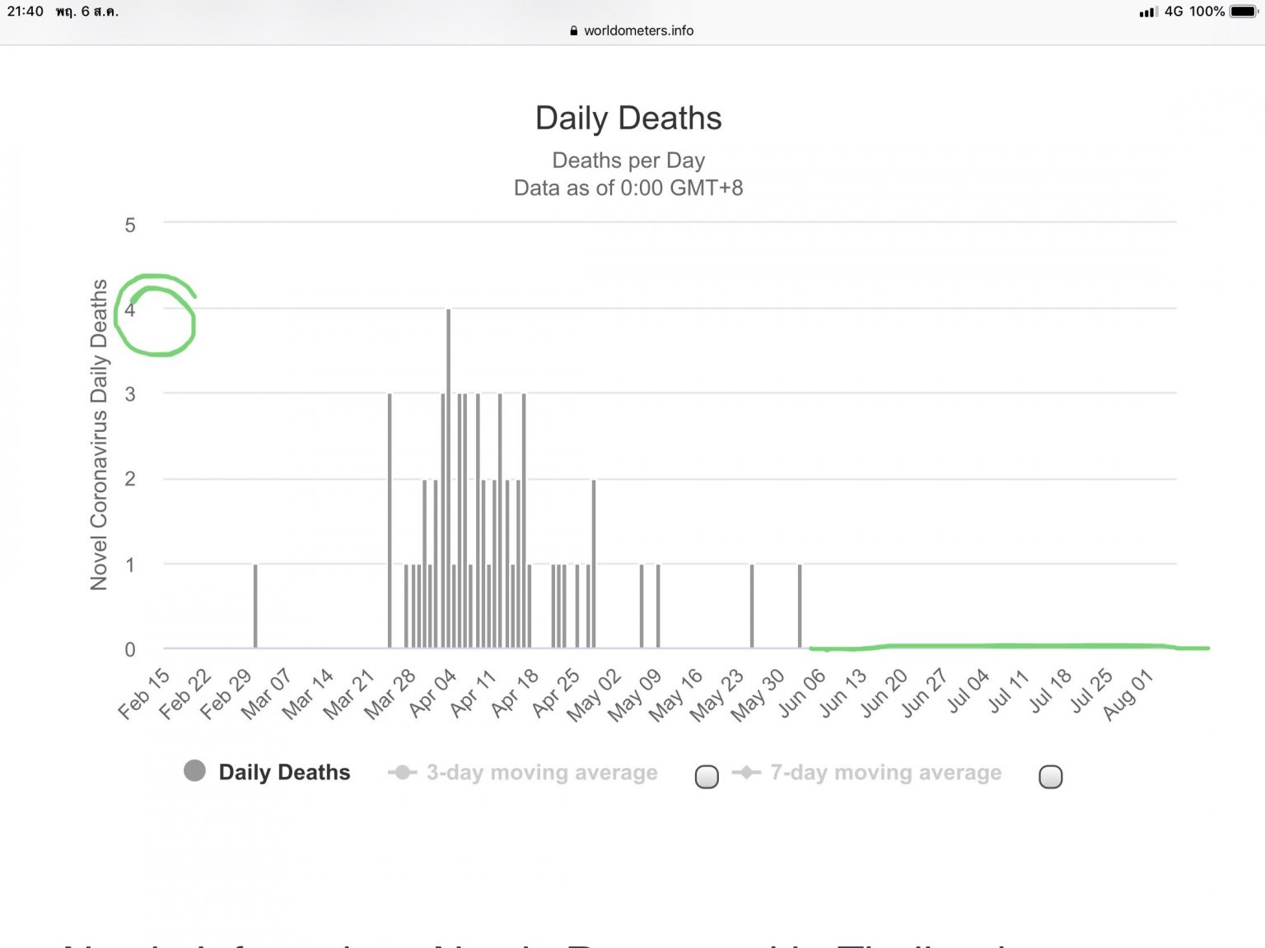Click the single bar near Feb 29
The image size is (1265, 948).
tap(255, 606)
